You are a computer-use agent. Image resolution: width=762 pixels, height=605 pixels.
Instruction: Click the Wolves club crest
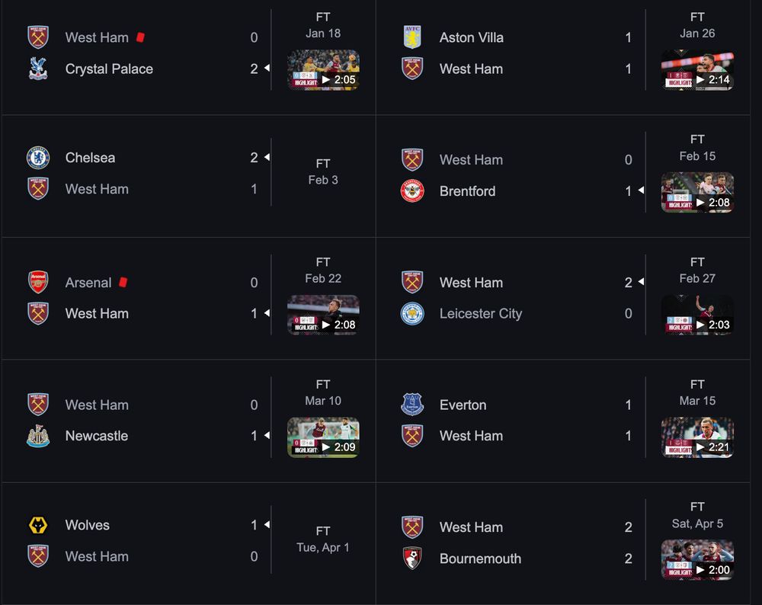click(38, 525)
